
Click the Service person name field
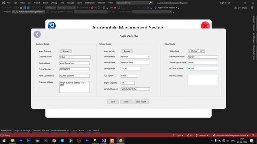(x=202, y=62)
